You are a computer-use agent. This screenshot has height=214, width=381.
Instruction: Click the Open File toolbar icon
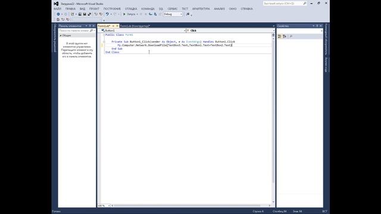80,14
